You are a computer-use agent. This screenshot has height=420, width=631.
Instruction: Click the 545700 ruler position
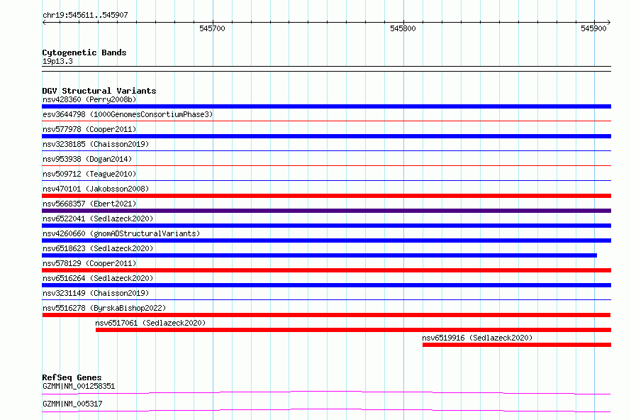(212, 28)
